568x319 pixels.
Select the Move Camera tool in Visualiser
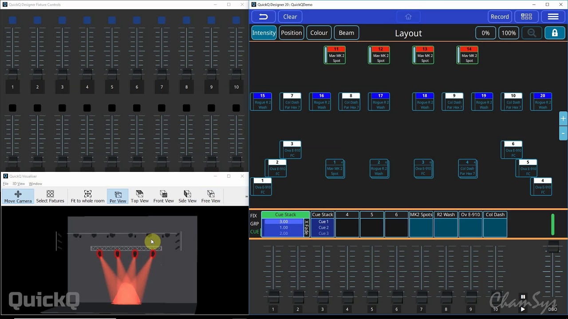pyautogui.click(x=18, y=197)
